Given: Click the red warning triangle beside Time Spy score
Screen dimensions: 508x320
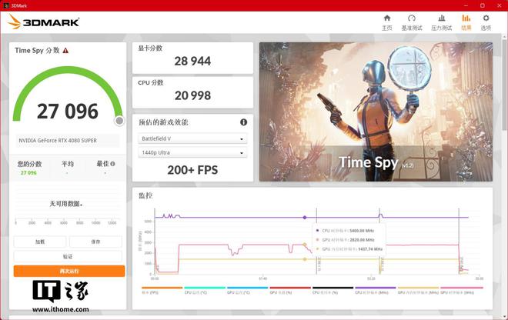Looking at the screenshot, I should tap(65, 51).
